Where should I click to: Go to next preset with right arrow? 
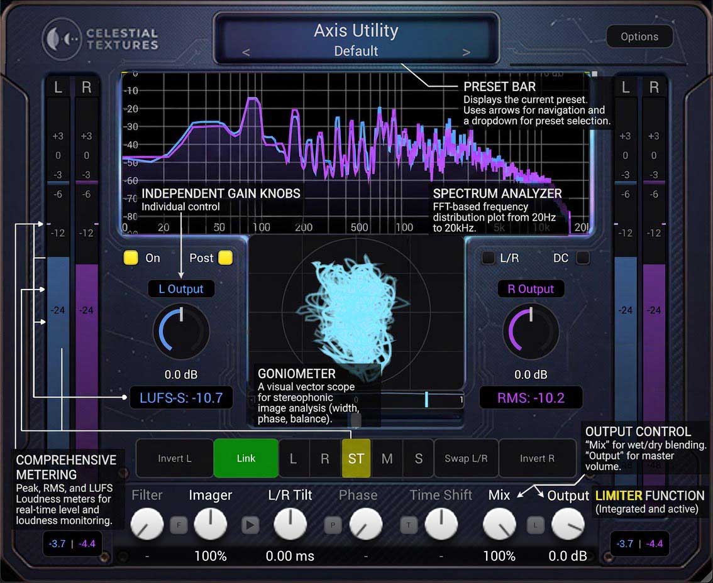466,52
